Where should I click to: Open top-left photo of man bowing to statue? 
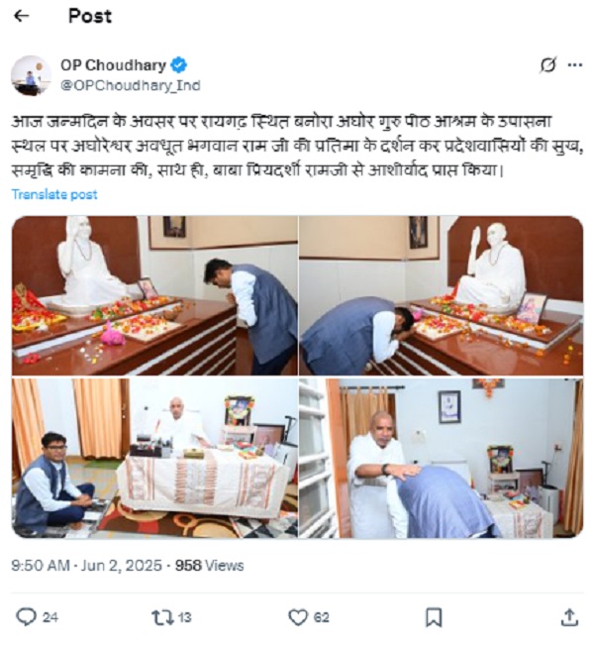point(154,295)
